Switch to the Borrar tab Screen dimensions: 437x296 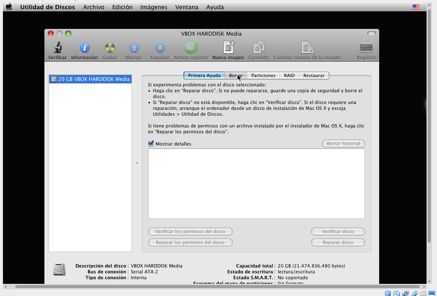click(x=236, y=75)
